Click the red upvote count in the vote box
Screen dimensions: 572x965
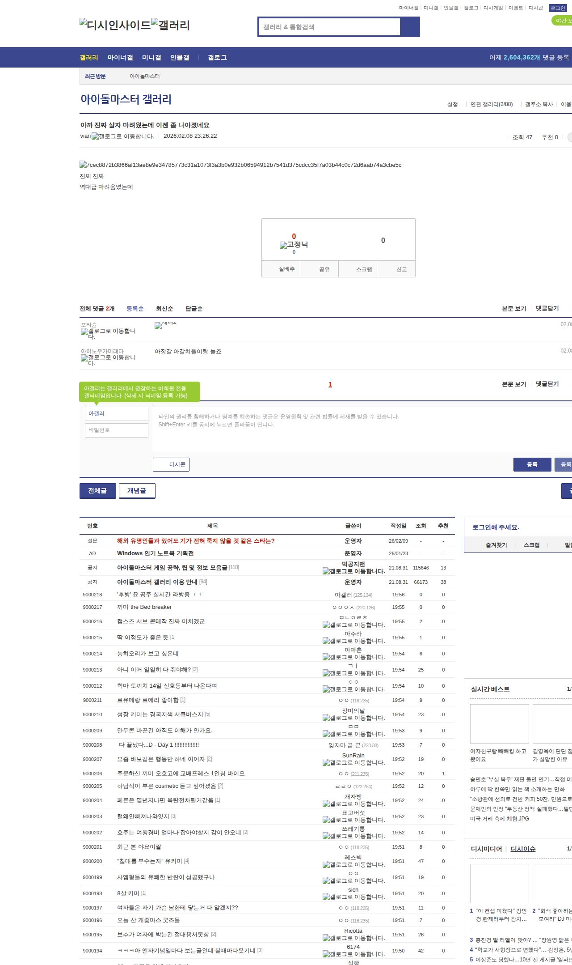(294, 236)
